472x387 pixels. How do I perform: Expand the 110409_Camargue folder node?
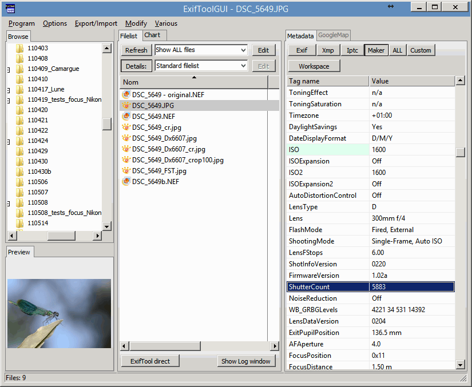[9, 70]
